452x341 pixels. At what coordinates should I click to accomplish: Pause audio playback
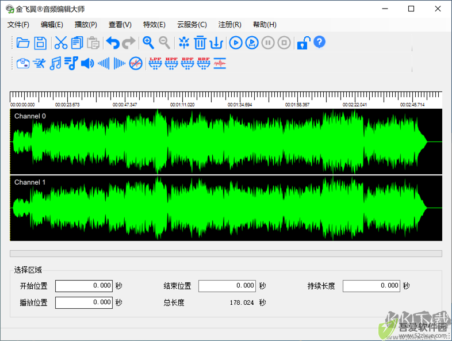click(268, 43)
